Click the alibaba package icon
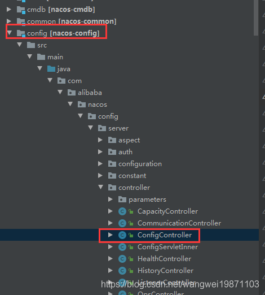Screen dimensions: 265x295 point(72,93)
